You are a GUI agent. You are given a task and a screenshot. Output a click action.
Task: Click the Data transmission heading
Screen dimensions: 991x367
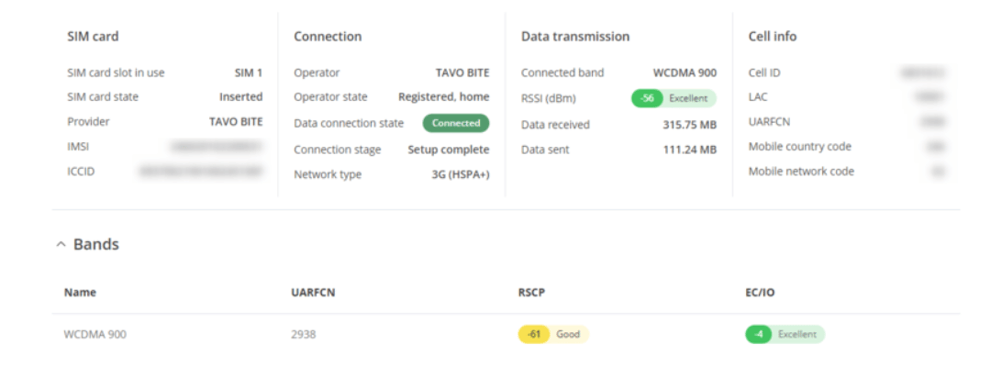tap(575, 37)
